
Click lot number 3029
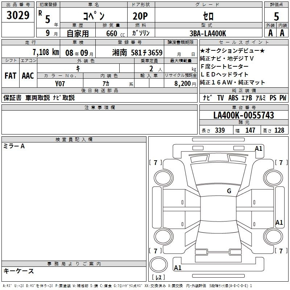click(18, 16)
